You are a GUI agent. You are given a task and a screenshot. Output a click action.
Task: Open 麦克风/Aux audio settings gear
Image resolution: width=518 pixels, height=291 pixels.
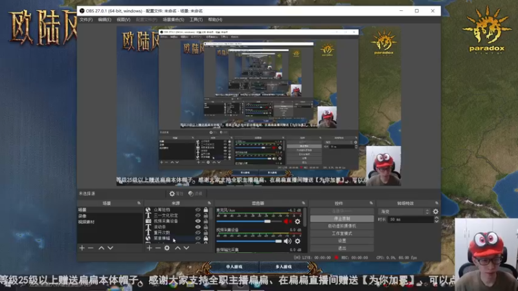pyautogui.click(x=298, y=222)
